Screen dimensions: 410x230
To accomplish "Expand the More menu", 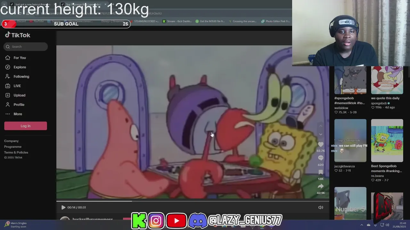I will (18, 114).
